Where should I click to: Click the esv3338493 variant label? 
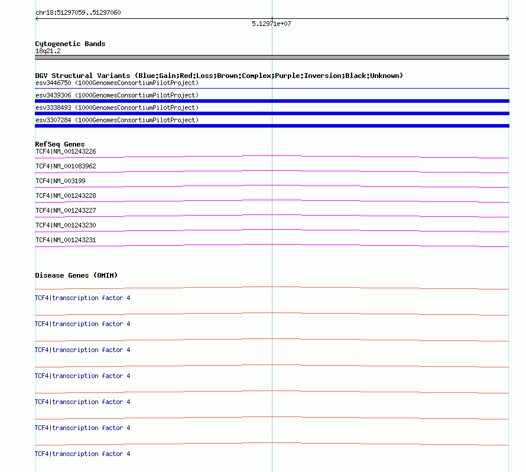117,108
